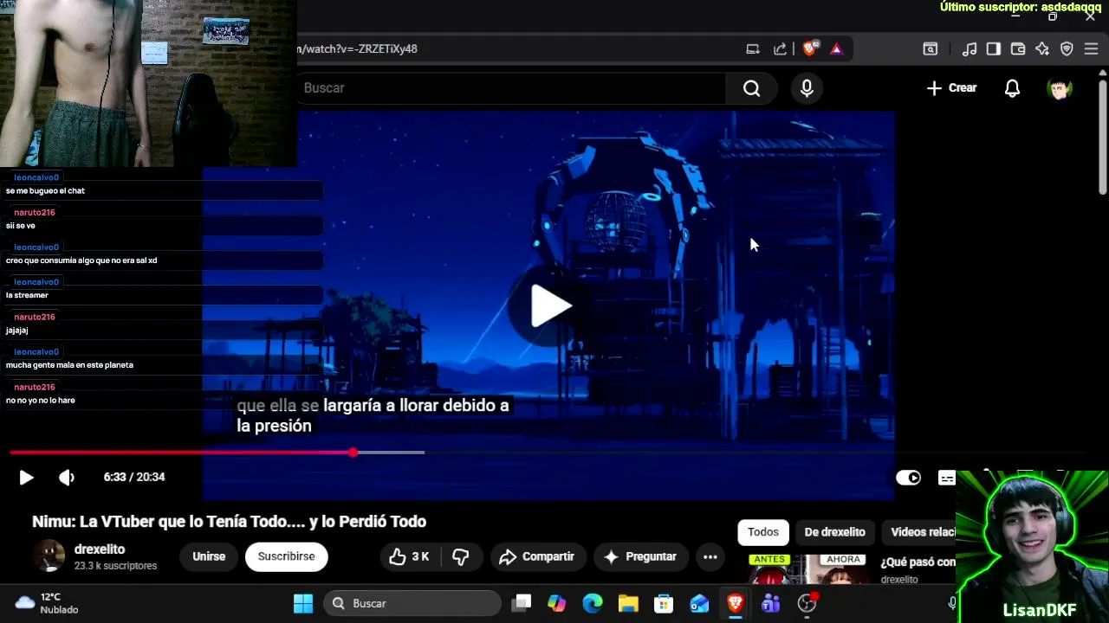The width and height of the screenshot is (1109, 623).
Task: Click chat message 'mucha gente mala en este planeta'
Action: point(69,365)
